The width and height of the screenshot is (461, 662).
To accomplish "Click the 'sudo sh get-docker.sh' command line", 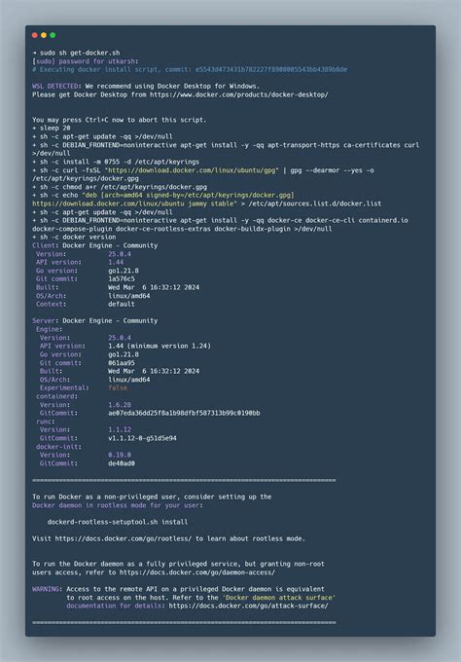I will pos(76,54).
